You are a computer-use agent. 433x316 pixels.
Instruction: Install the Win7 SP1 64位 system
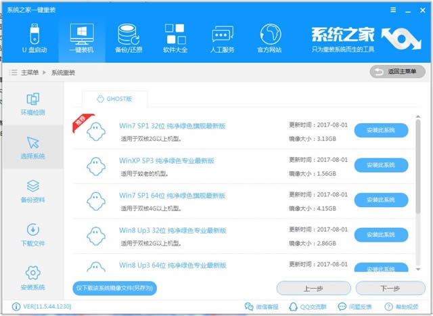coord(381,200)
